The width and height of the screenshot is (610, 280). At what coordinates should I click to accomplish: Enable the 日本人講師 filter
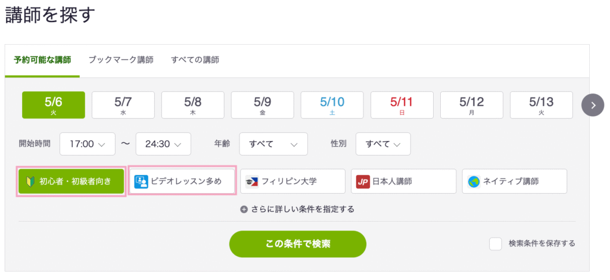point(403,181)
